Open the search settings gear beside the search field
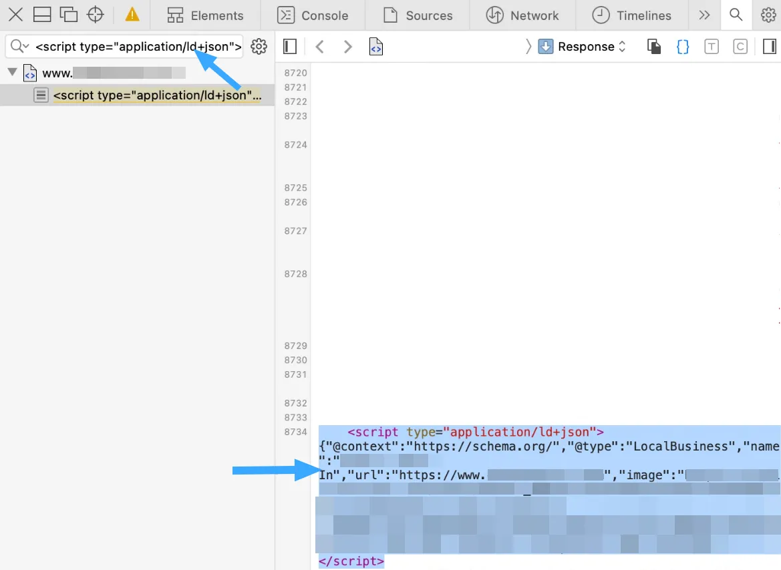The height and width of the screenshot is (570, 781). click(259, 46)
